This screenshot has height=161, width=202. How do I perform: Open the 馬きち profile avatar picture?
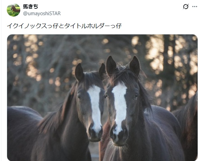[14, 10]
